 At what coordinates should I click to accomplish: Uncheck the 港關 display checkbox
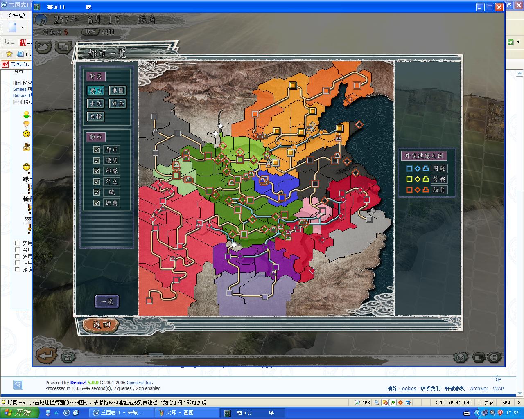(x=97, y=160)
